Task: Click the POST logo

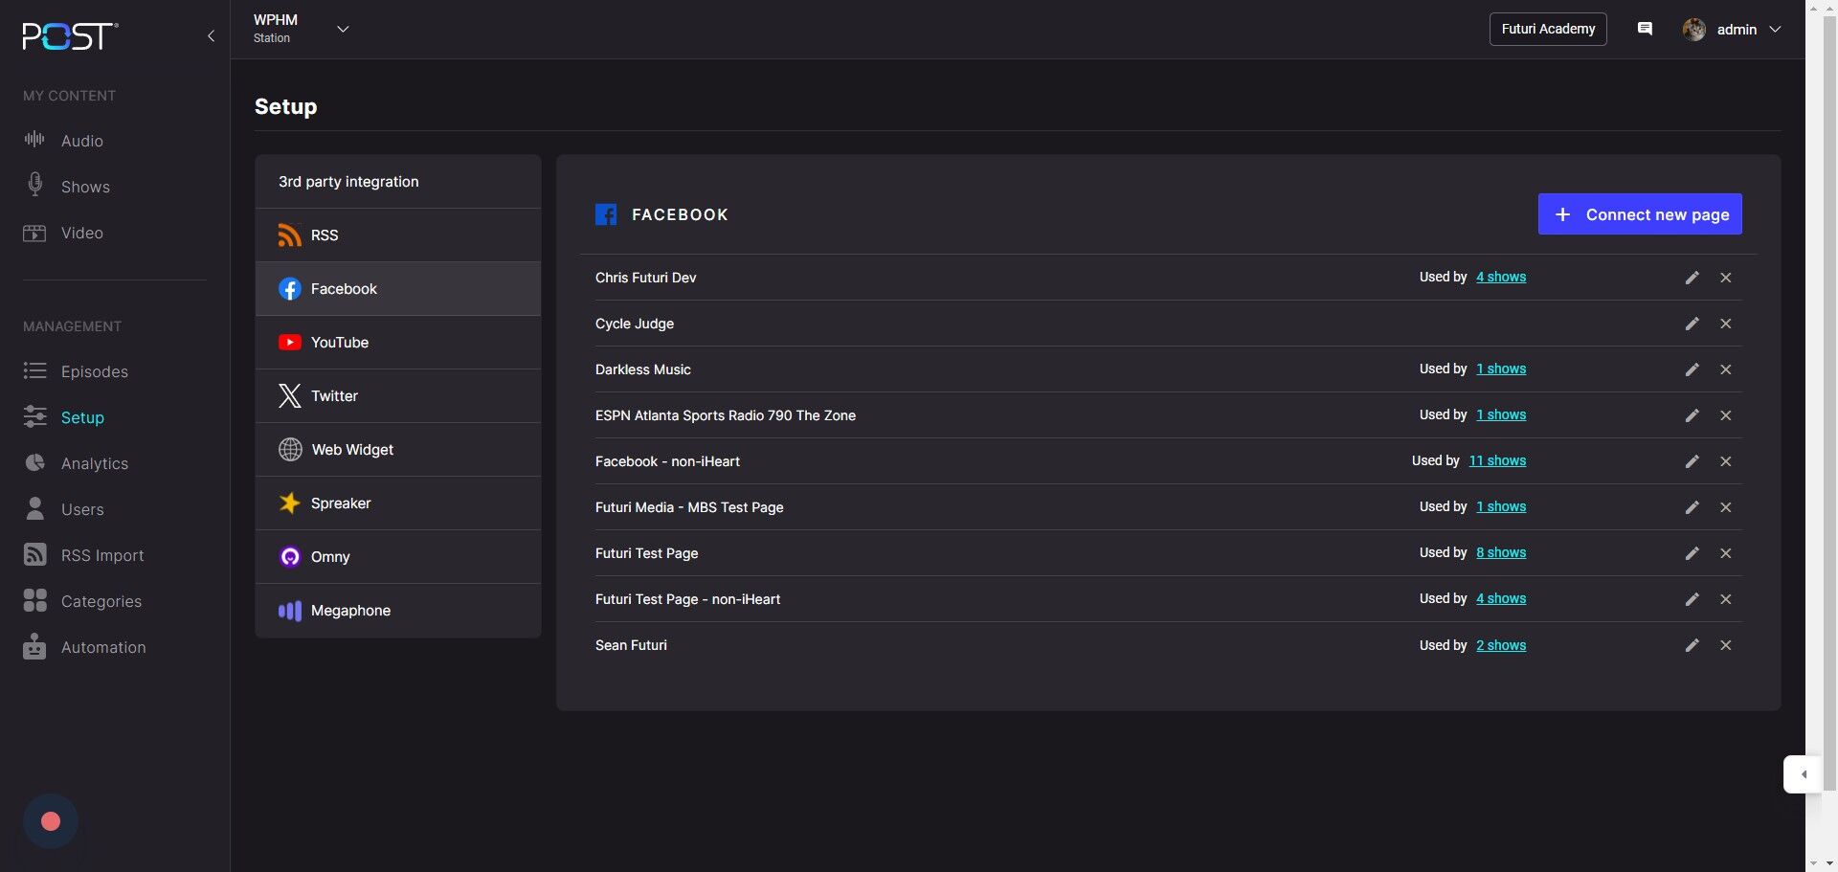Action: [70, 35]
